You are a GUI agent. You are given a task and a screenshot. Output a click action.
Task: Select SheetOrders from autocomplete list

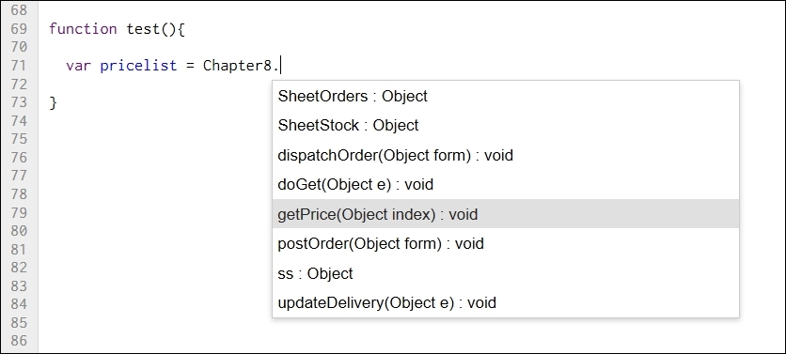(505, 96)
